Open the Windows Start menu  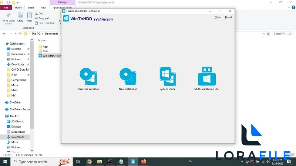pos(5,162)
